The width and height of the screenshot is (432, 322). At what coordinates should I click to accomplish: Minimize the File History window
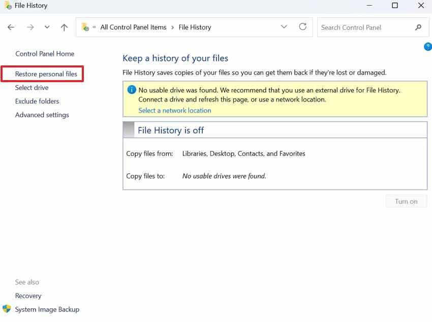369,6
